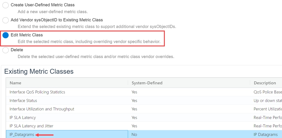Click the No cell in IP_Datagrams row
Image resolution: width=282 pixels, height=138 pixels.
(134, 135)
